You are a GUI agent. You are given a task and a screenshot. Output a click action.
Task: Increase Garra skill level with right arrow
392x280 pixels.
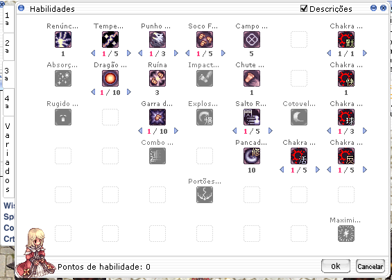pos(176,131)
